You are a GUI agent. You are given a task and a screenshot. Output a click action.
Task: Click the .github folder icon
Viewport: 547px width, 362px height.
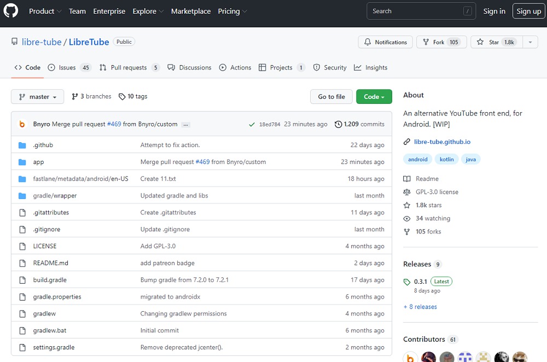(x=22, y=145)
